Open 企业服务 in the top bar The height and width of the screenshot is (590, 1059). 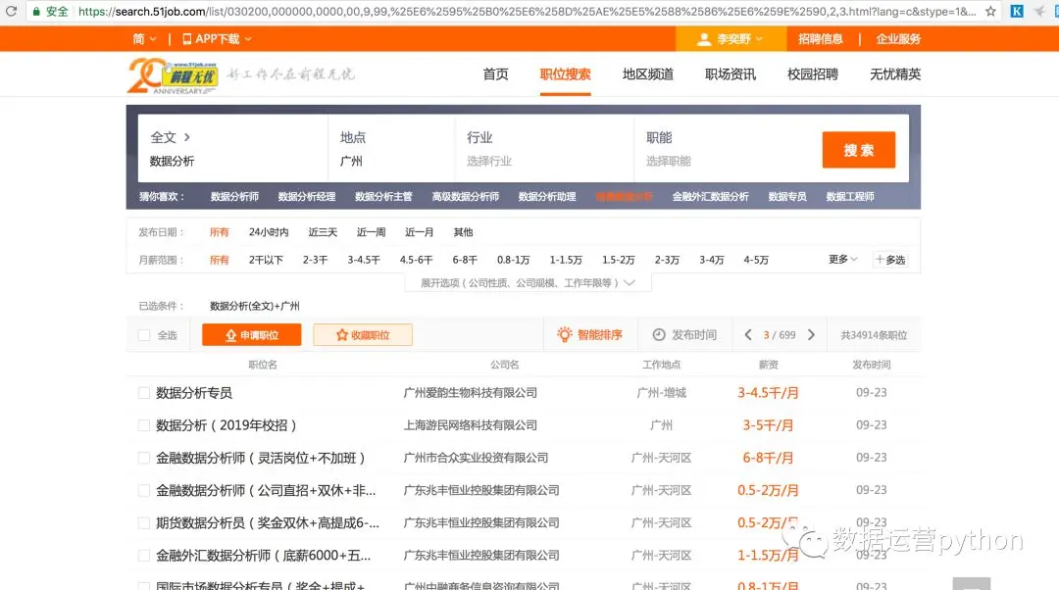click(898, 39)
